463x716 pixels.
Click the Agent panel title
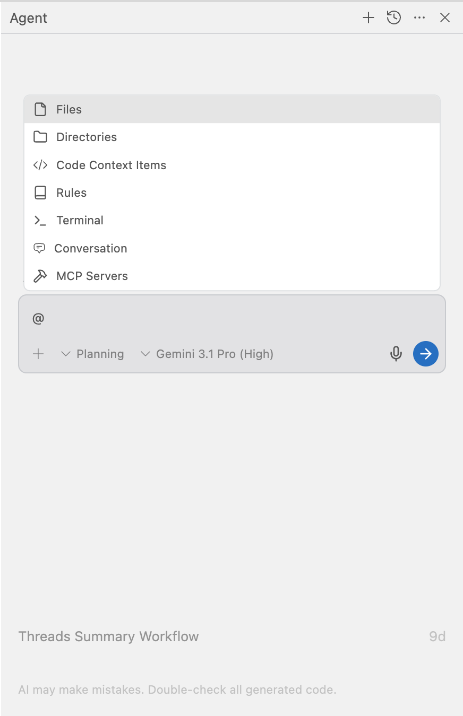point(29,18)
